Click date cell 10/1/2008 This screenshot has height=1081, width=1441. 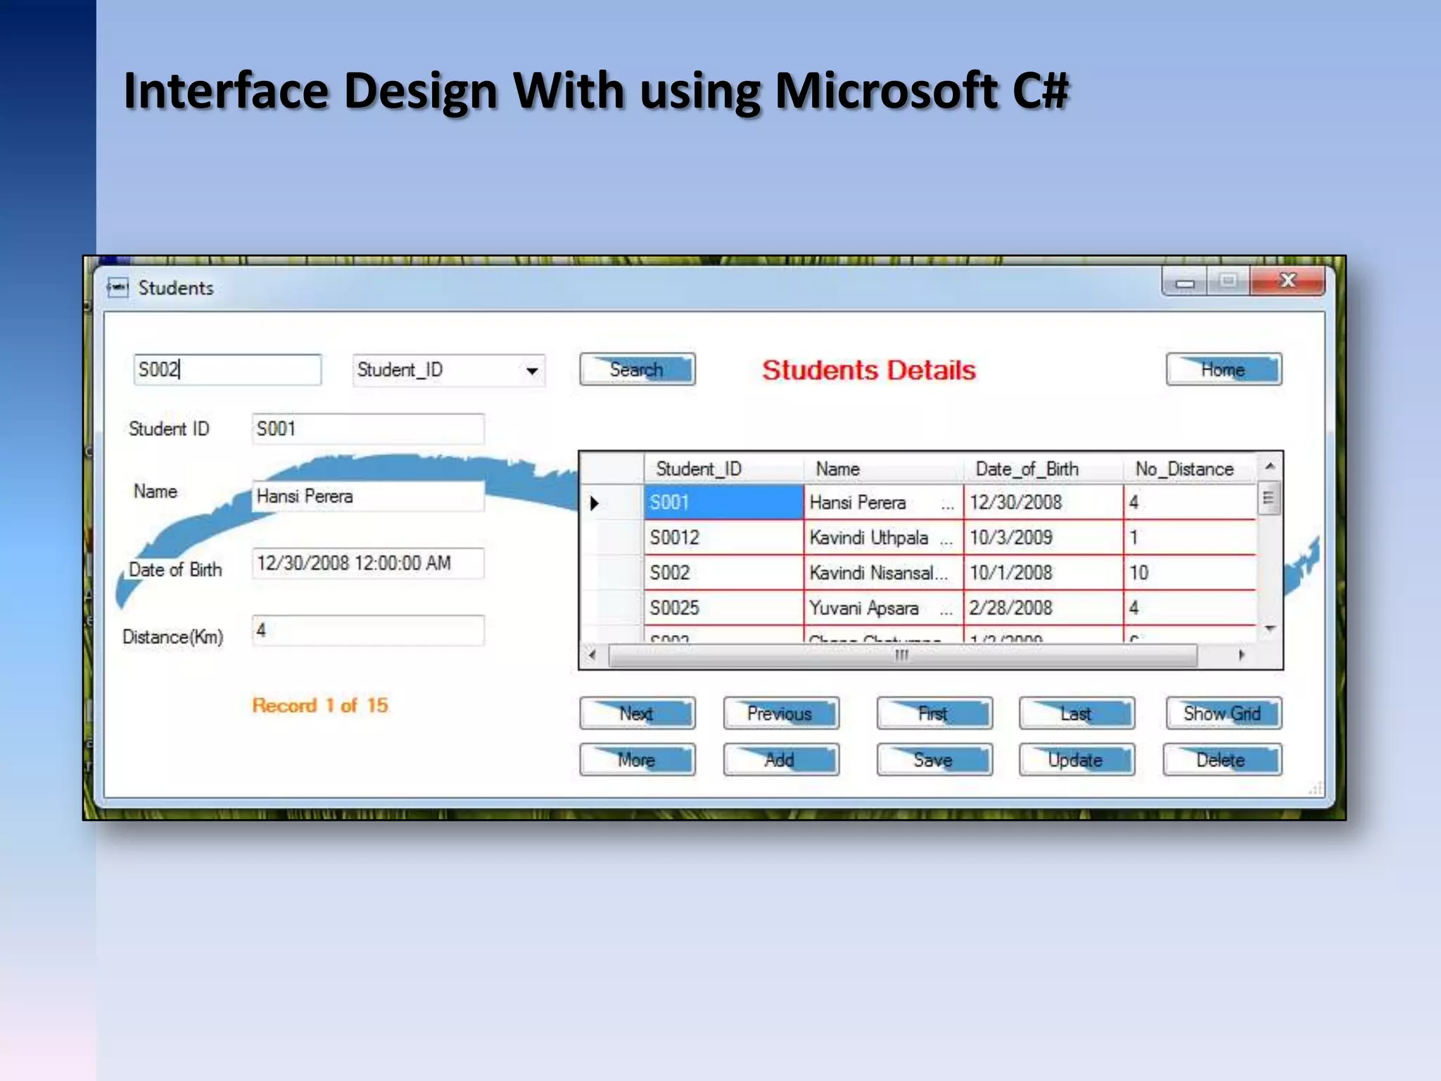point(1043,573)
